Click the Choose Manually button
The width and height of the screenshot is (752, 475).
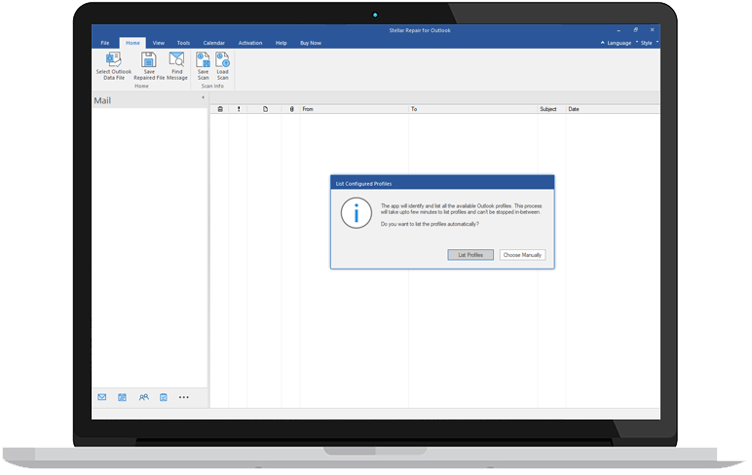(522, 255)
